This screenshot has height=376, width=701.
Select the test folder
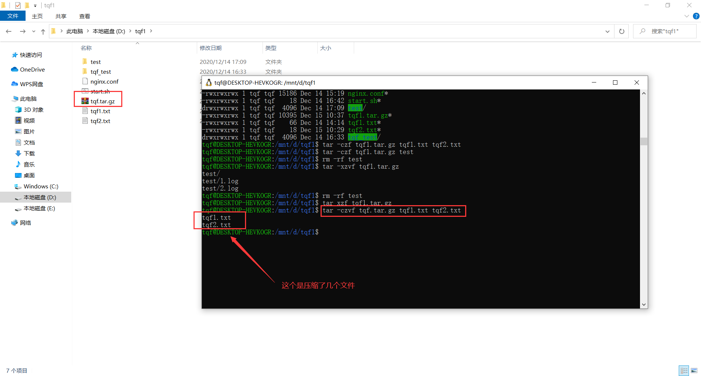pos(96,62)
